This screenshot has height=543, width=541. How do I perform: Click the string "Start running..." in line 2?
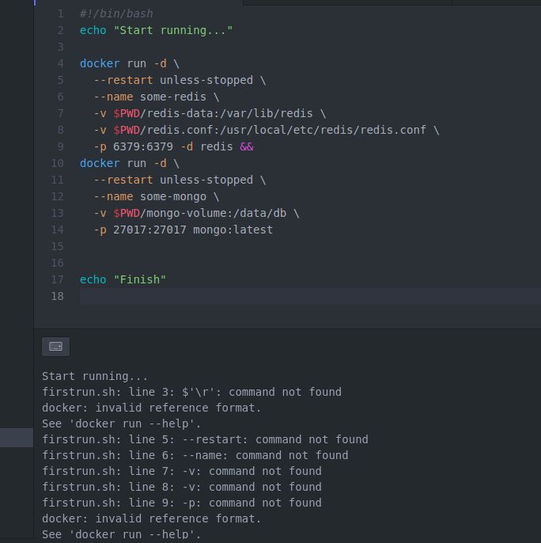click(x=173, y=30)
